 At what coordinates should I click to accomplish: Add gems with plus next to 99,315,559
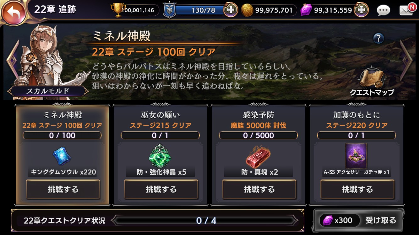[x=361, y=10]
